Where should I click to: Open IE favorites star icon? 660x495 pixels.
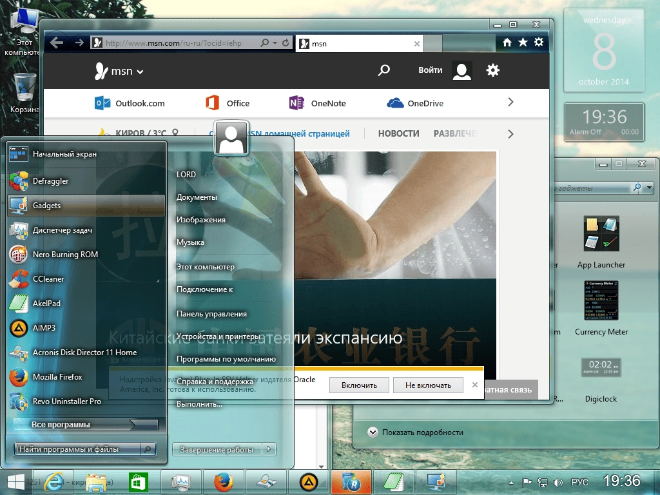click(x=523, y=42)
